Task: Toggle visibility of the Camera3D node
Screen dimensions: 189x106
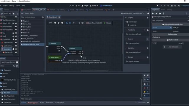Action: 16,52
